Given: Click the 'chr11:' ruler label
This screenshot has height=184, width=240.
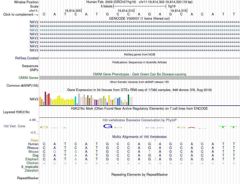Looking at the screenshot, I should coord(34,11).
